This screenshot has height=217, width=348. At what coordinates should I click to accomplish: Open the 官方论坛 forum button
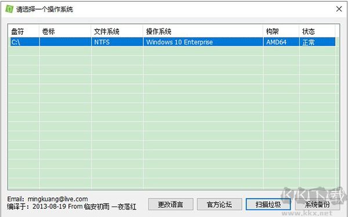pyautogui.click(x=219, y=204)
